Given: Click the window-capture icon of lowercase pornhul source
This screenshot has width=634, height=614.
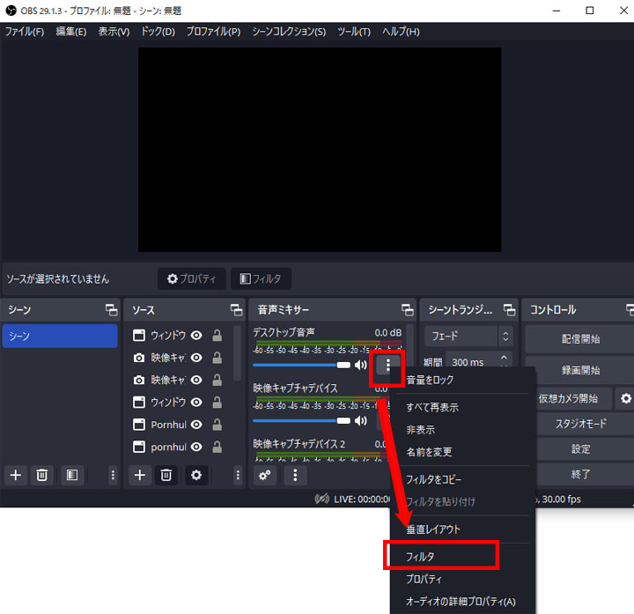Looking at the screenshot, I should pos(139,447).
